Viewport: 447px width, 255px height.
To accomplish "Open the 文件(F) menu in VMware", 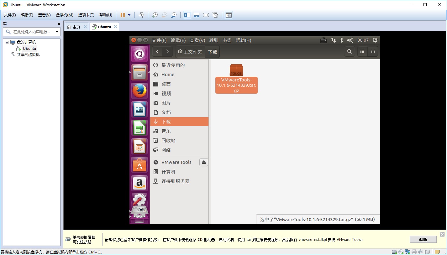I will tap(10, 15).
